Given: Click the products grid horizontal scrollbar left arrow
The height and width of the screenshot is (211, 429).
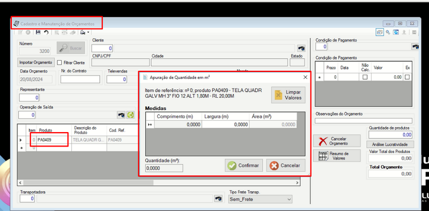Looking at the screenshot, I should [20, 183].
